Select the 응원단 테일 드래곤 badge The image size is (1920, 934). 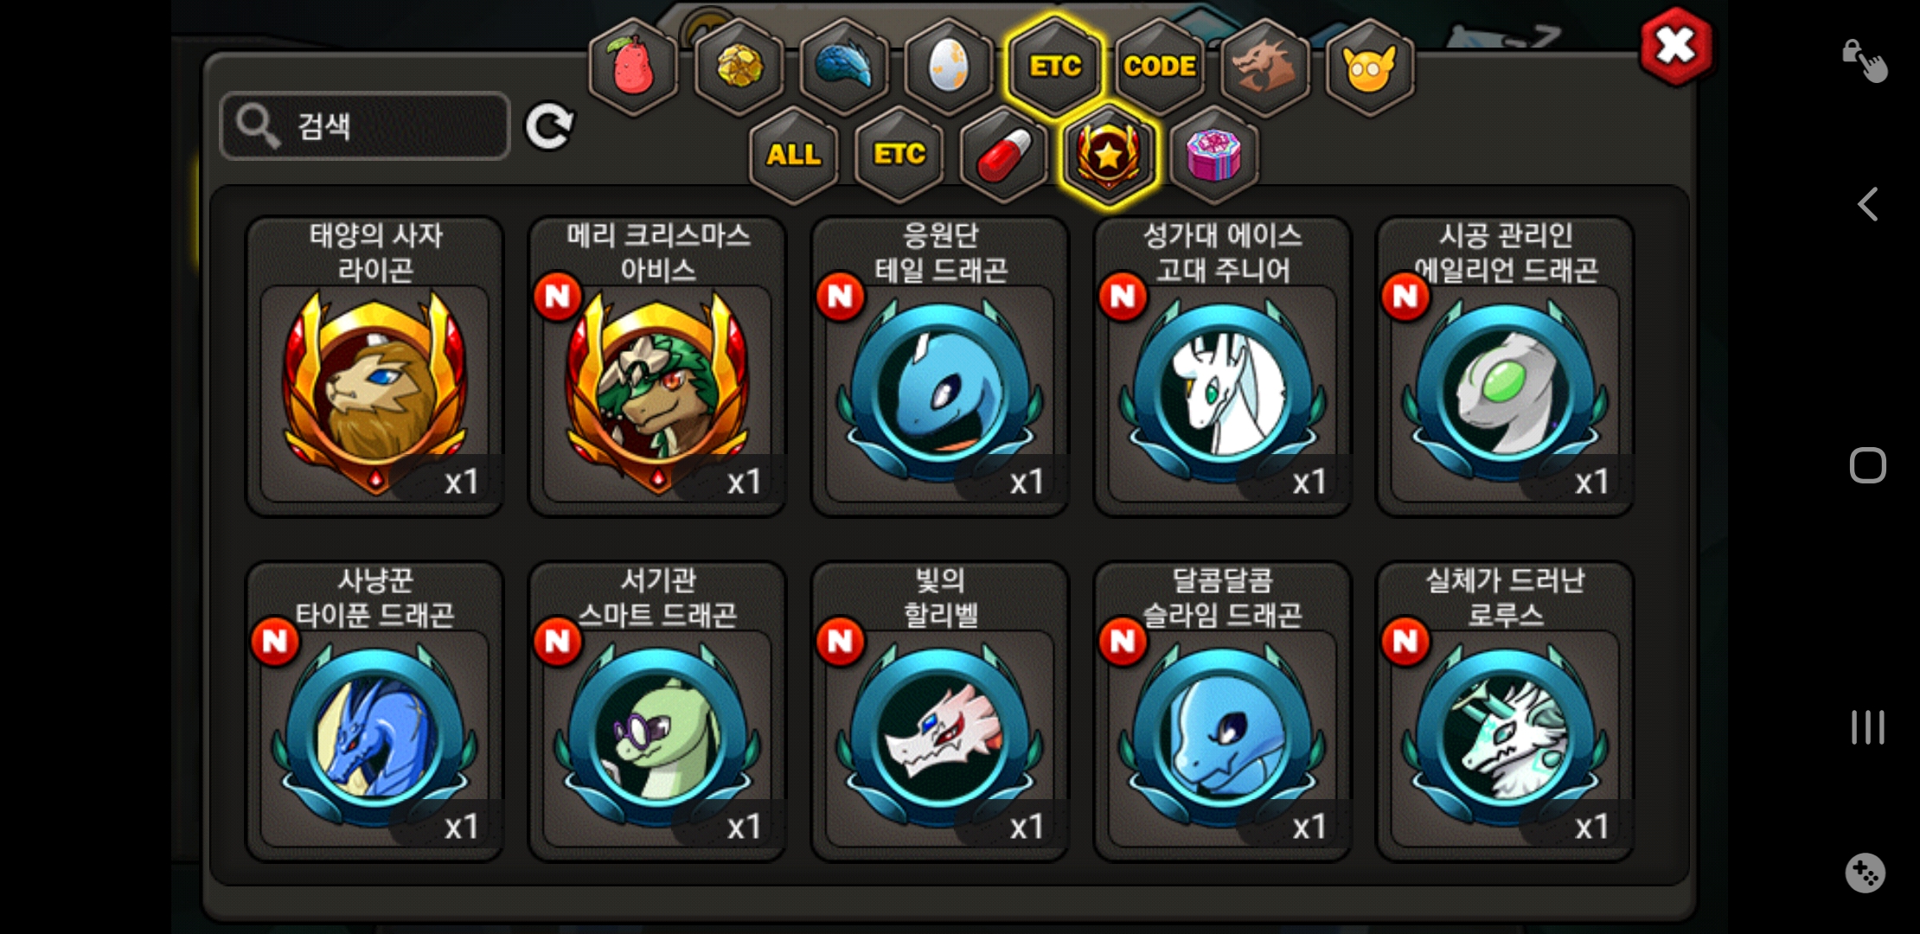(940, 367)
